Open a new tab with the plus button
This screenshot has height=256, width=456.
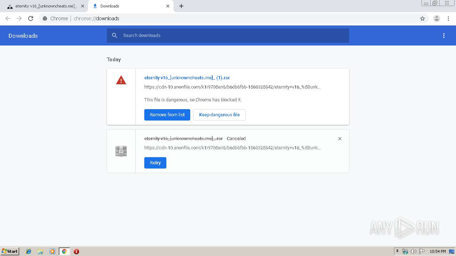181,6
